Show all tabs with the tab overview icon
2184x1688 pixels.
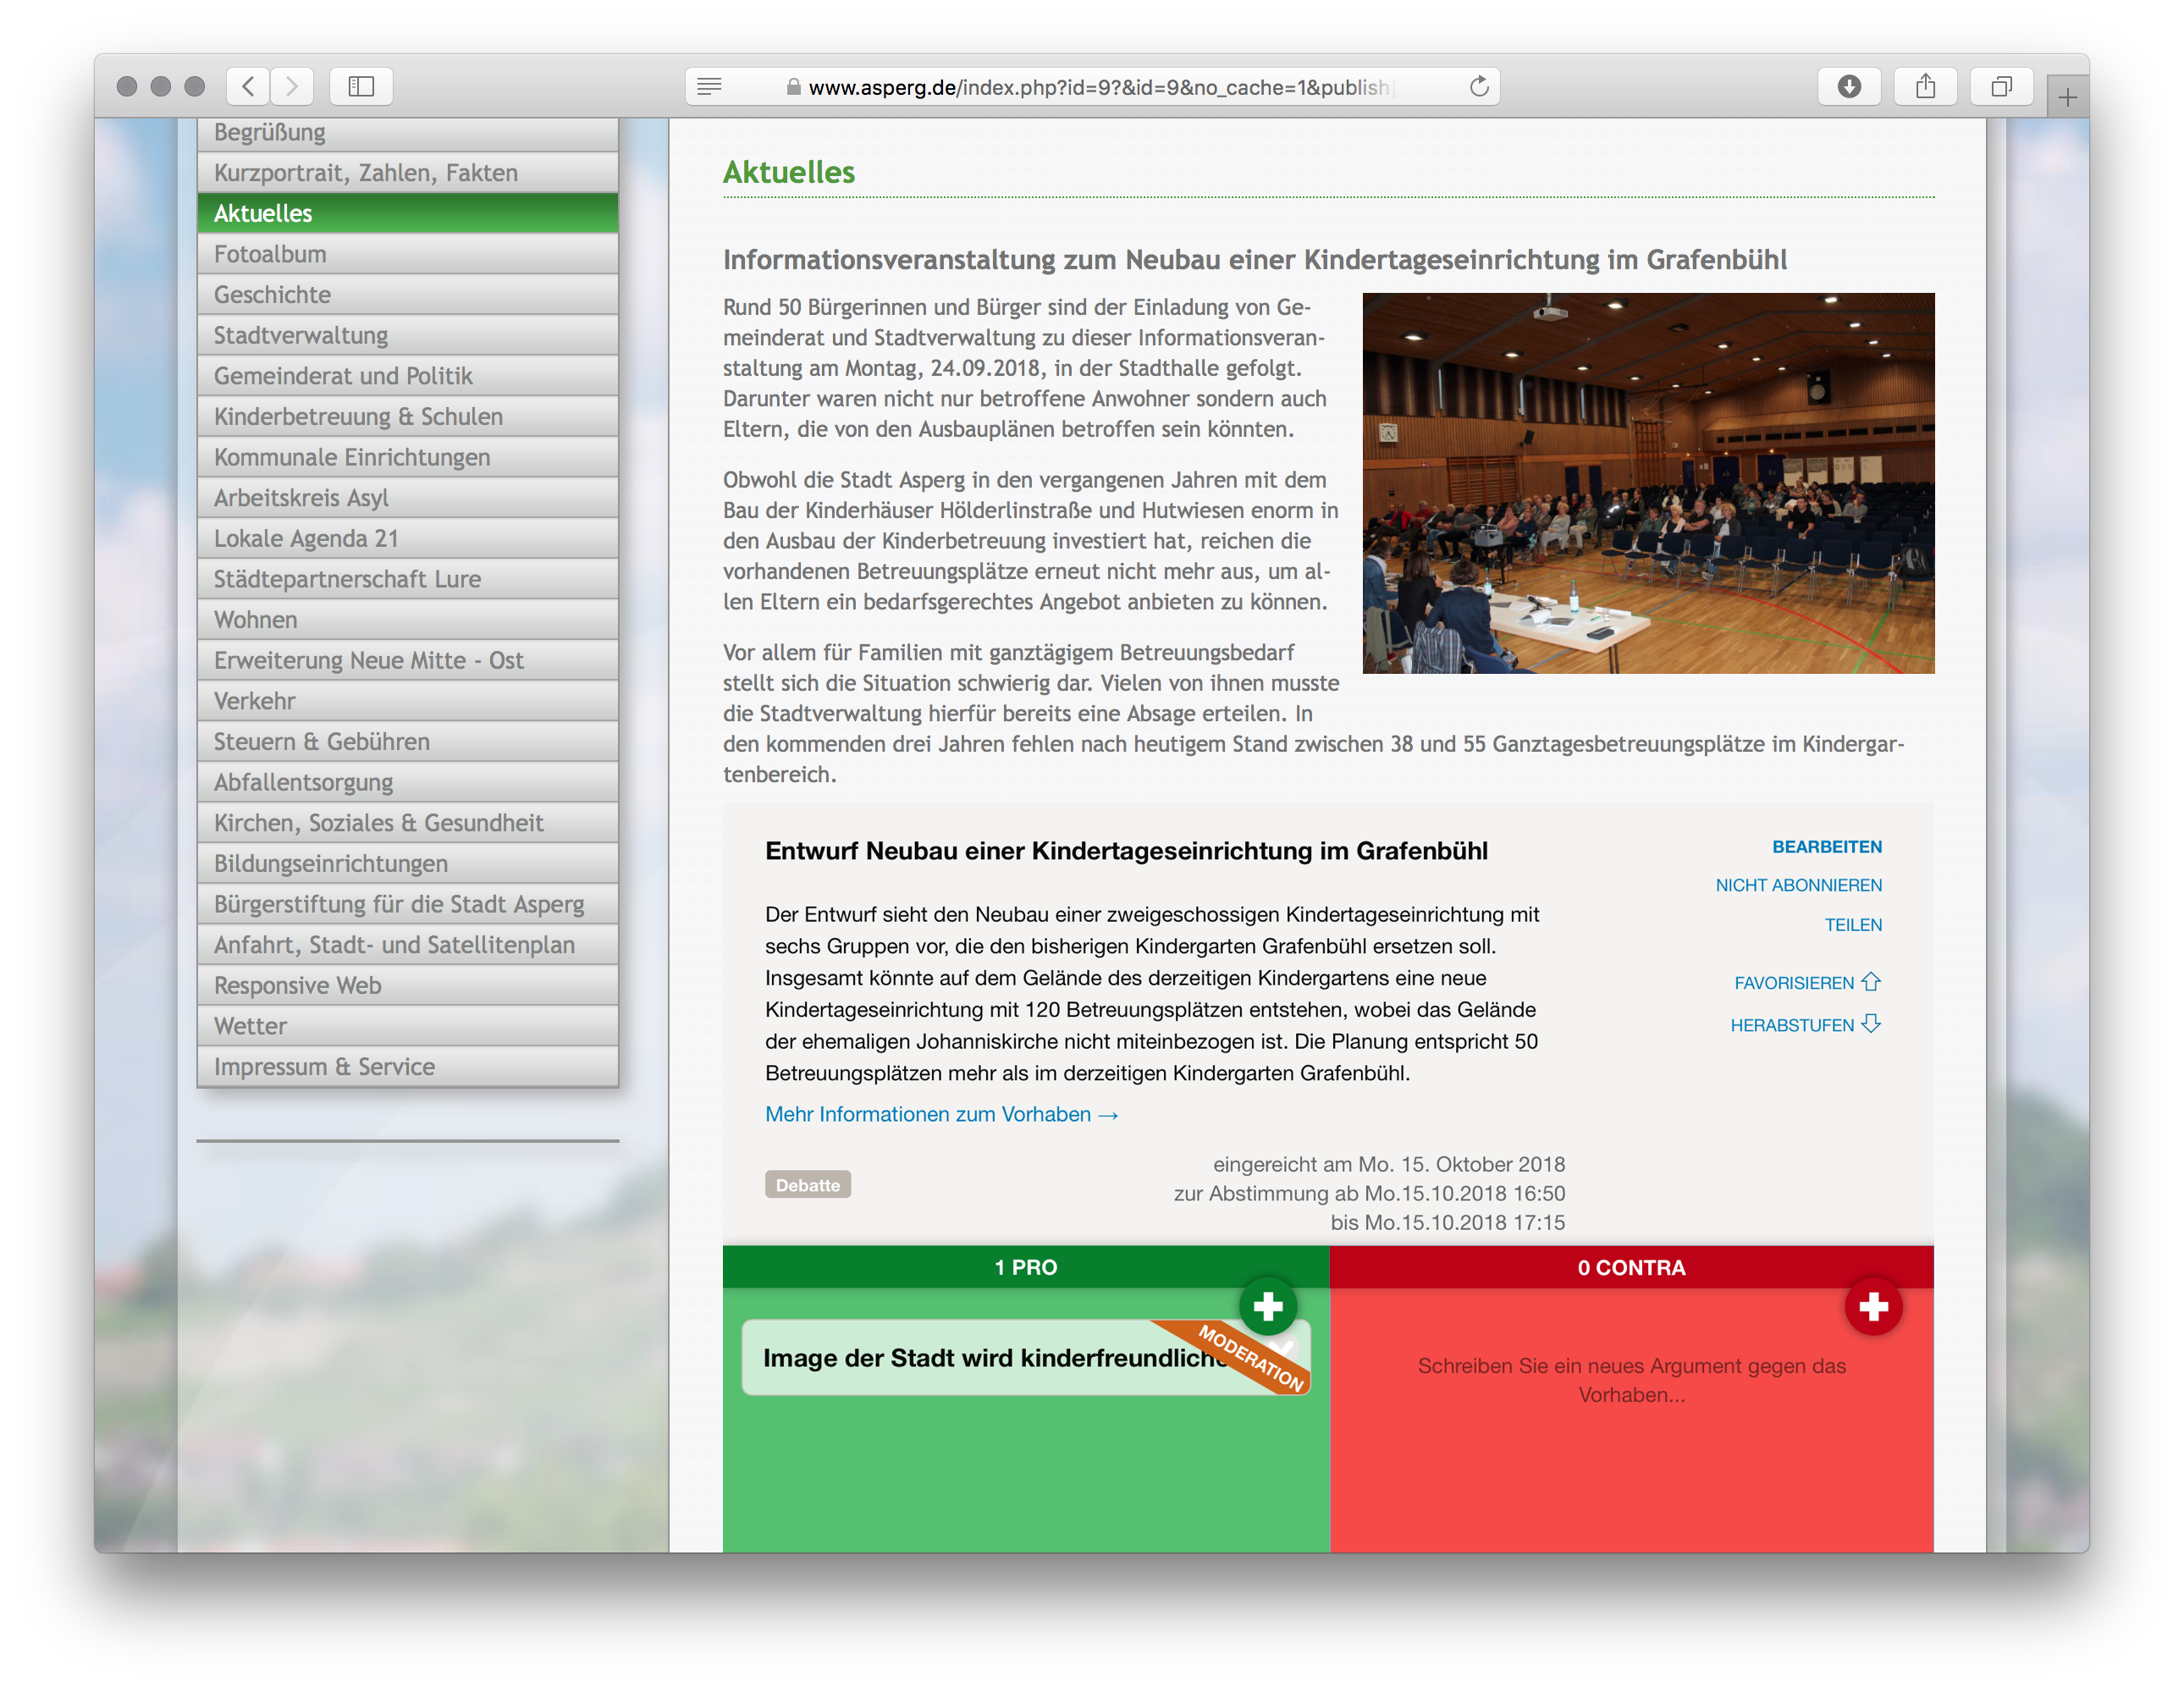(x=2001, y=86)
